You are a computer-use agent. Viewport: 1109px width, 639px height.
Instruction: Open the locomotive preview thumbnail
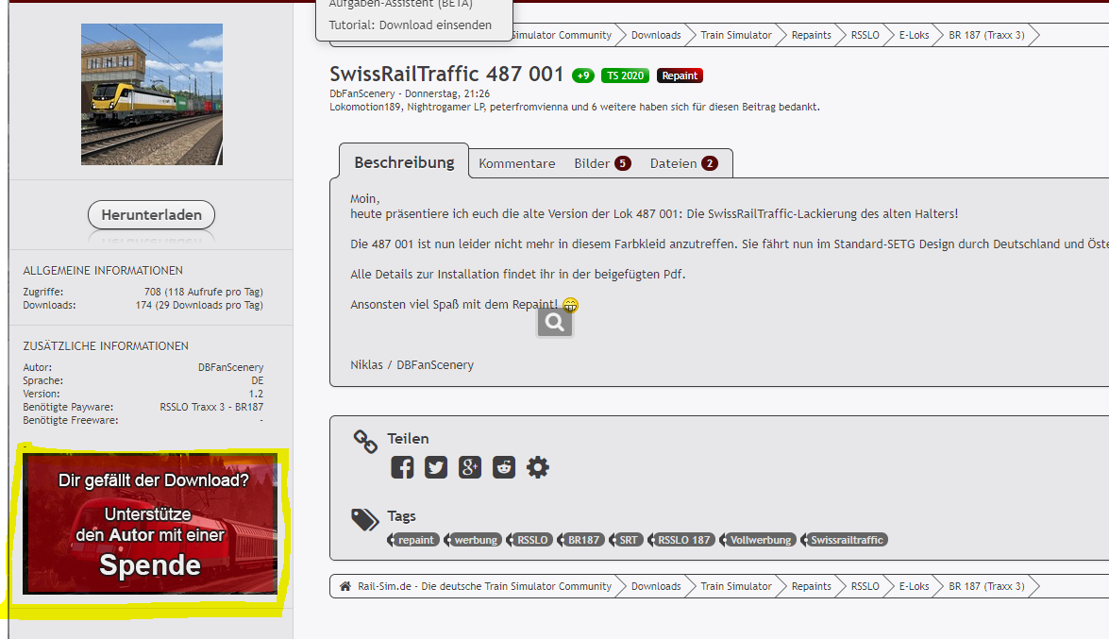point(151,94)
